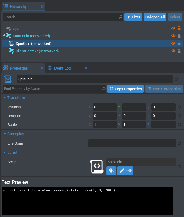Click the ClientContext folder icon
The height and width of the screenshot is (217, 184).
[11, 51]
